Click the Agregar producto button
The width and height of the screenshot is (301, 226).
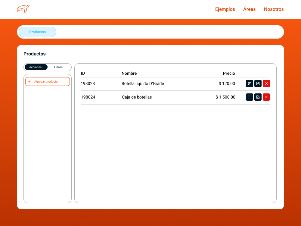point(48,81)
